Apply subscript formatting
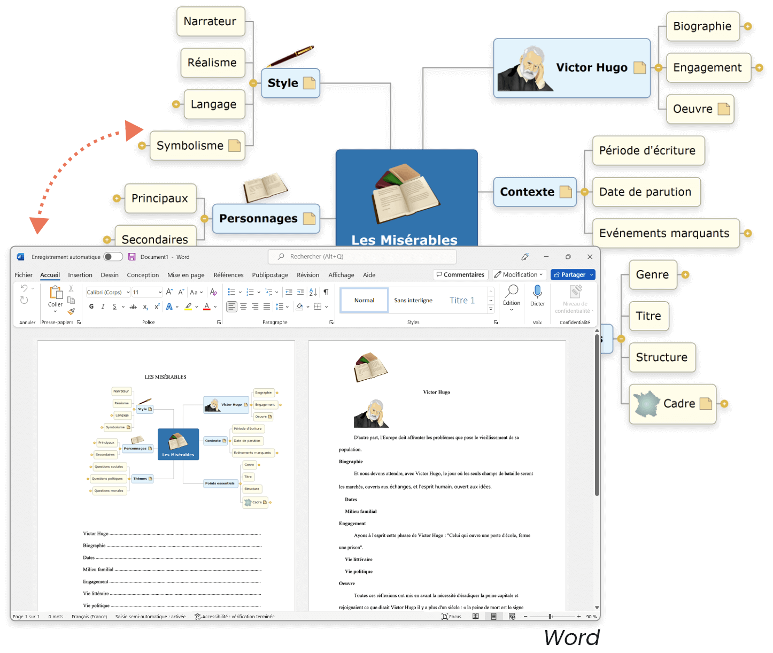This screenshot has height=653, width=773. pyautogui.click(x=145, y=307)
